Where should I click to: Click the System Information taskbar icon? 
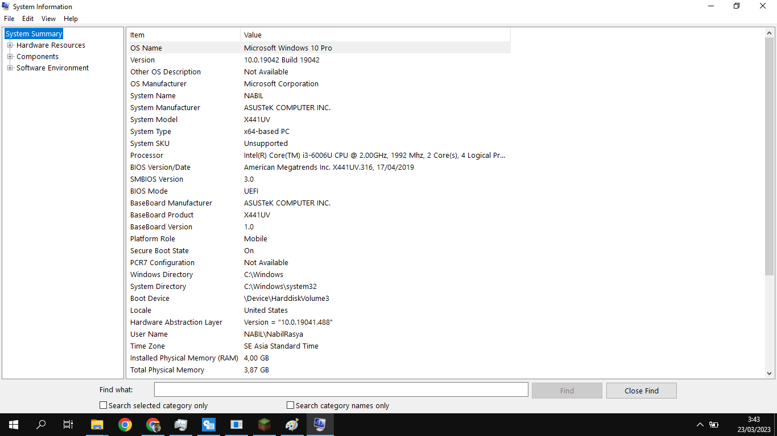(320, 425)
